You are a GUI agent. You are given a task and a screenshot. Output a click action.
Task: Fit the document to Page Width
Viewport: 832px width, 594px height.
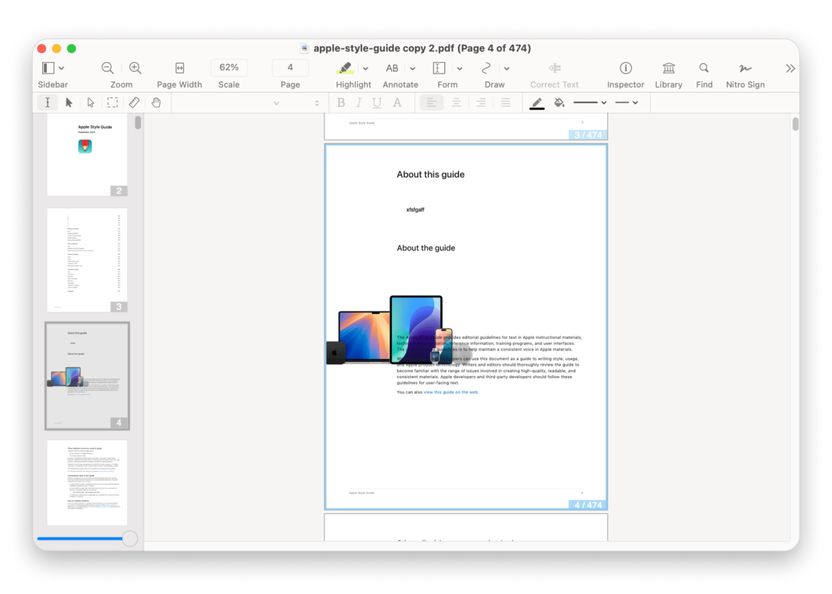tap(180, 68)
